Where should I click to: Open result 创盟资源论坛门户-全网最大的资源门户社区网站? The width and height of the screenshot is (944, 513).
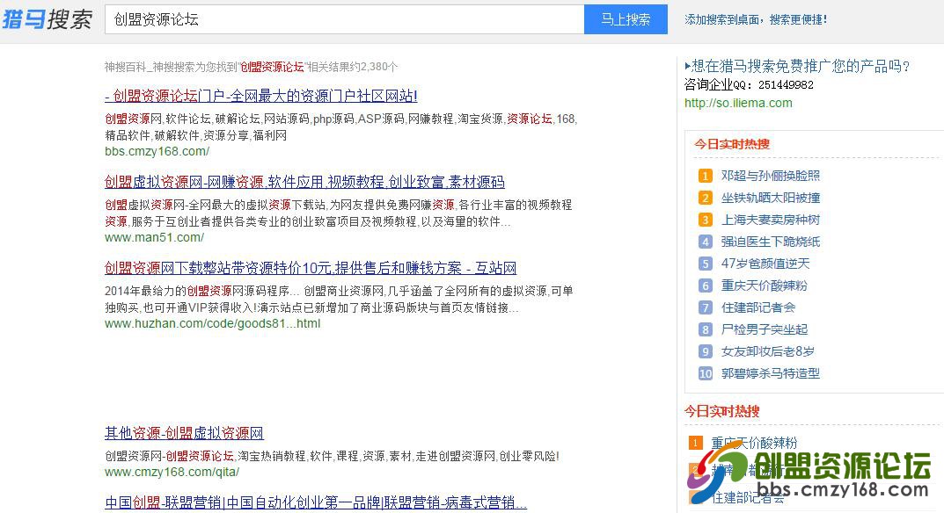point(260,96)
